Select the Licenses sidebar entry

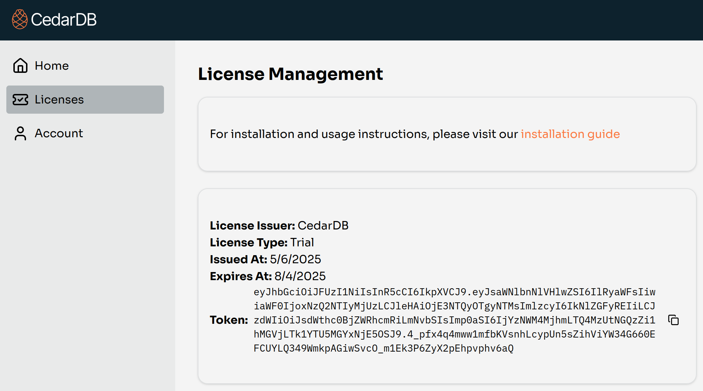pyautogui.click(x=59, y=100)
